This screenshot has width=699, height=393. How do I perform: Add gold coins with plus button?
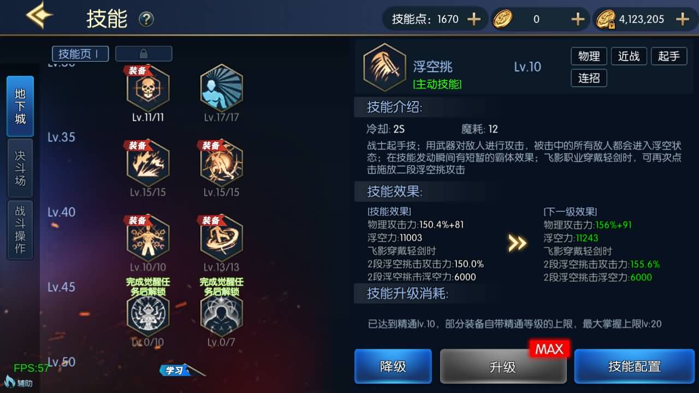578,20
